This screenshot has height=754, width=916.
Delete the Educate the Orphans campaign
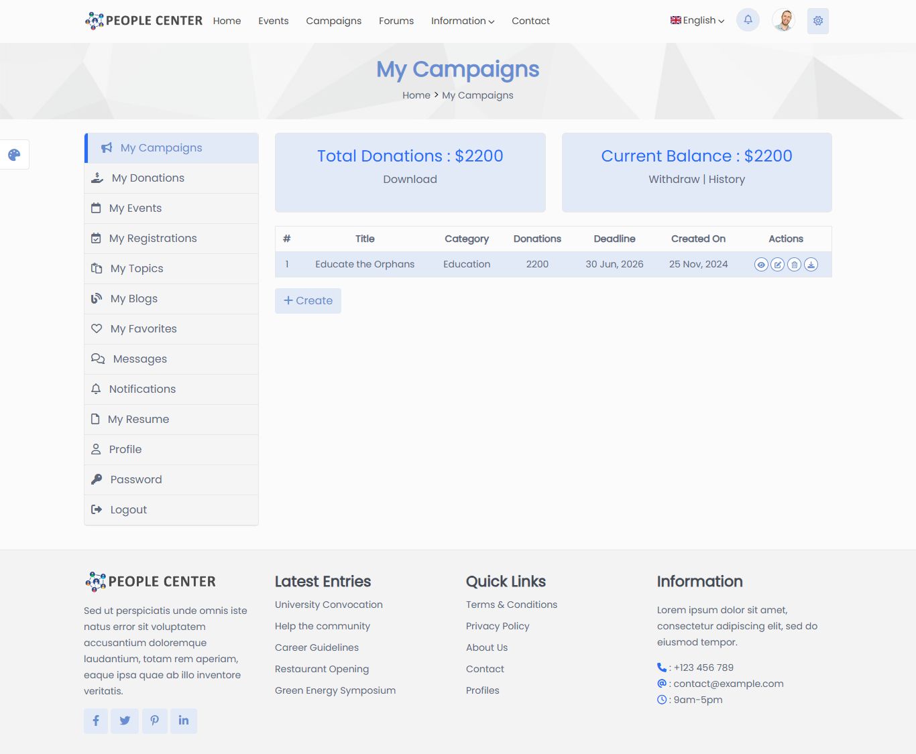coord(795,265)
